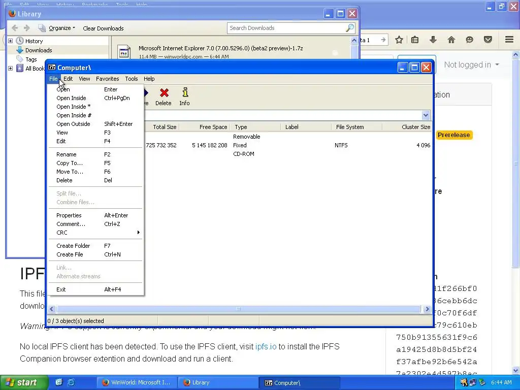The height and width of the screenshot is (390, 520).
Task: Click the Library search magnifier icon
Action: (x=350, y=28)
